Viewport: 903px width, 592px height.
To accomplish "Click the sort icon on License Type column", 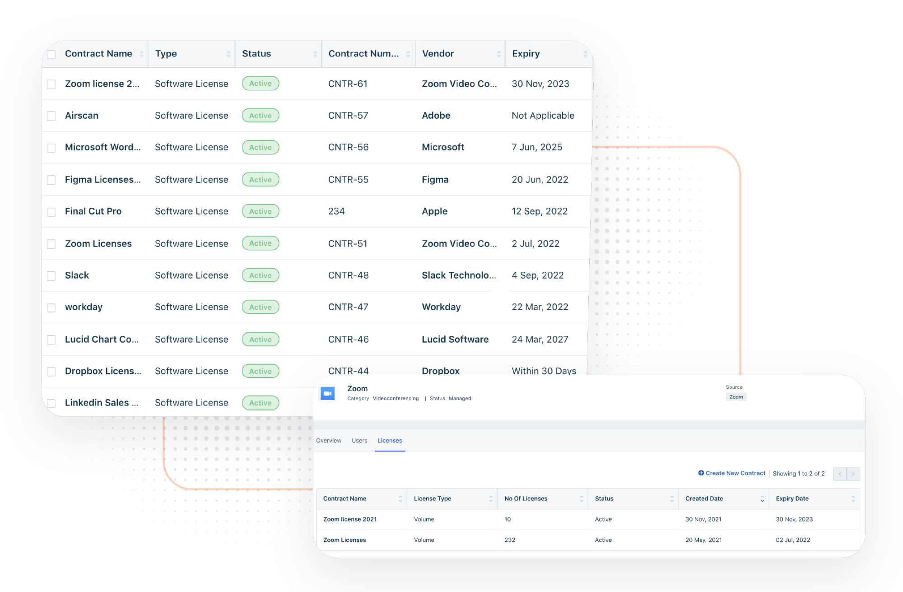I will tap(491, 499).
